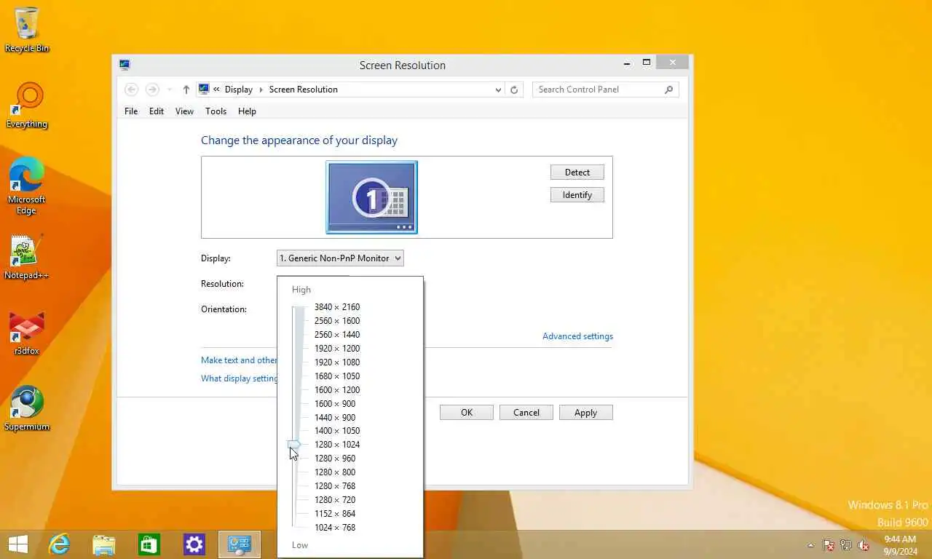Click the monitor 1 display thumbnail
Image resolution: width=932 pixels, height=559 pixels.
click(371, 197)
